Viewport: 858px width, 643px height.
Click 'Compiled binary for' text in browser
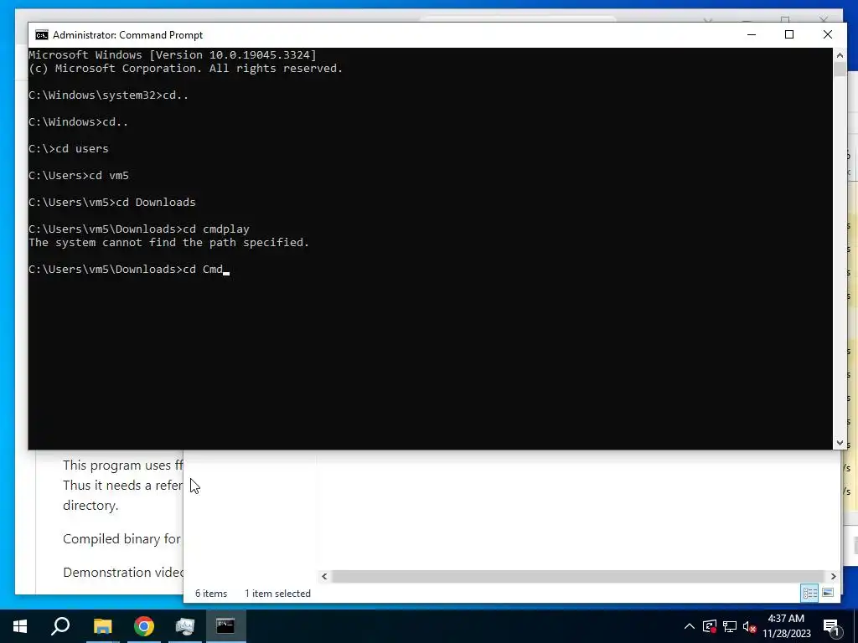click(121, 539)
